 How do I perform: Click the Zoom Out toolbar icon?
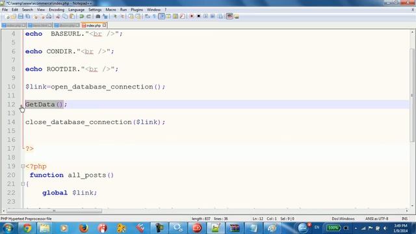(x=122, y=16)
